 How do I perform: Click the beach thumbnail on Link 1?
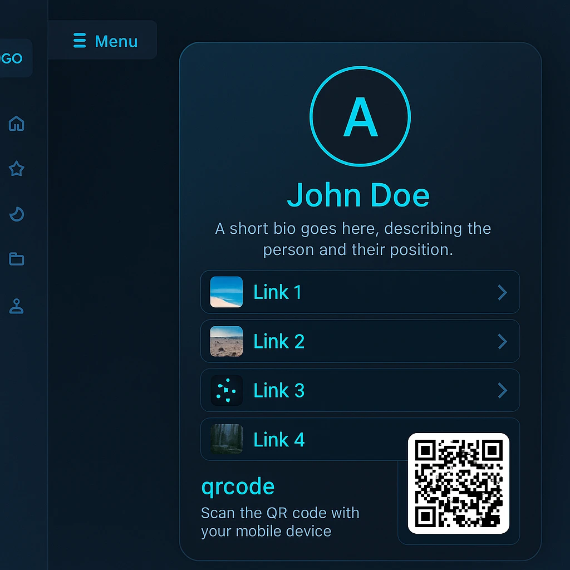point(227,292)
